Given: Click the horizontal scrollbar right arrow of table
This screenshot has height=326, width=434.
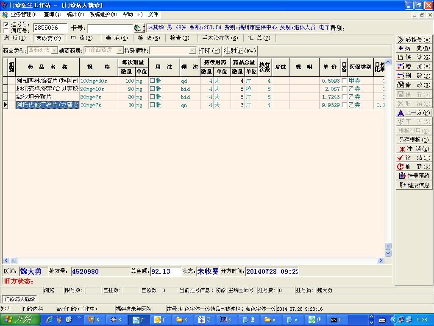Looking at the screenshot, I should pos(381,261).
